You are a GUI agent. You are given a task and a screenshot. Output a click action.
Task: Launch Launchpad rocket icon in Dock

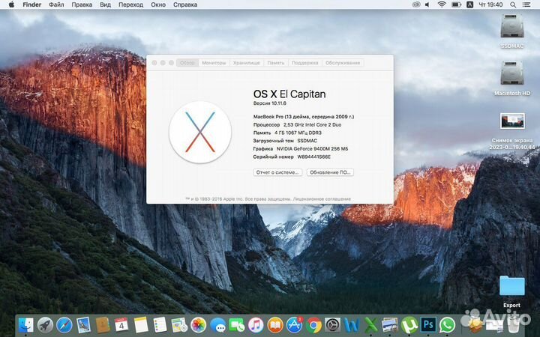click(x=45, y=324)
